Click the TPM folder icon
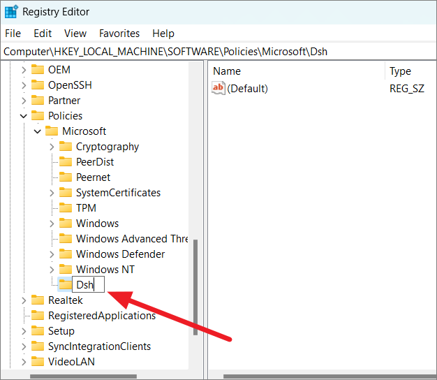This screenshot has height=380, width=437. click(x=66, y=207)
